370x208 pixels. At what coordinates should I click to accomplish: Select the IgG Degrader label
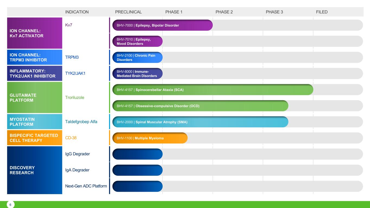pyautogui.click(x=78, y=154)
